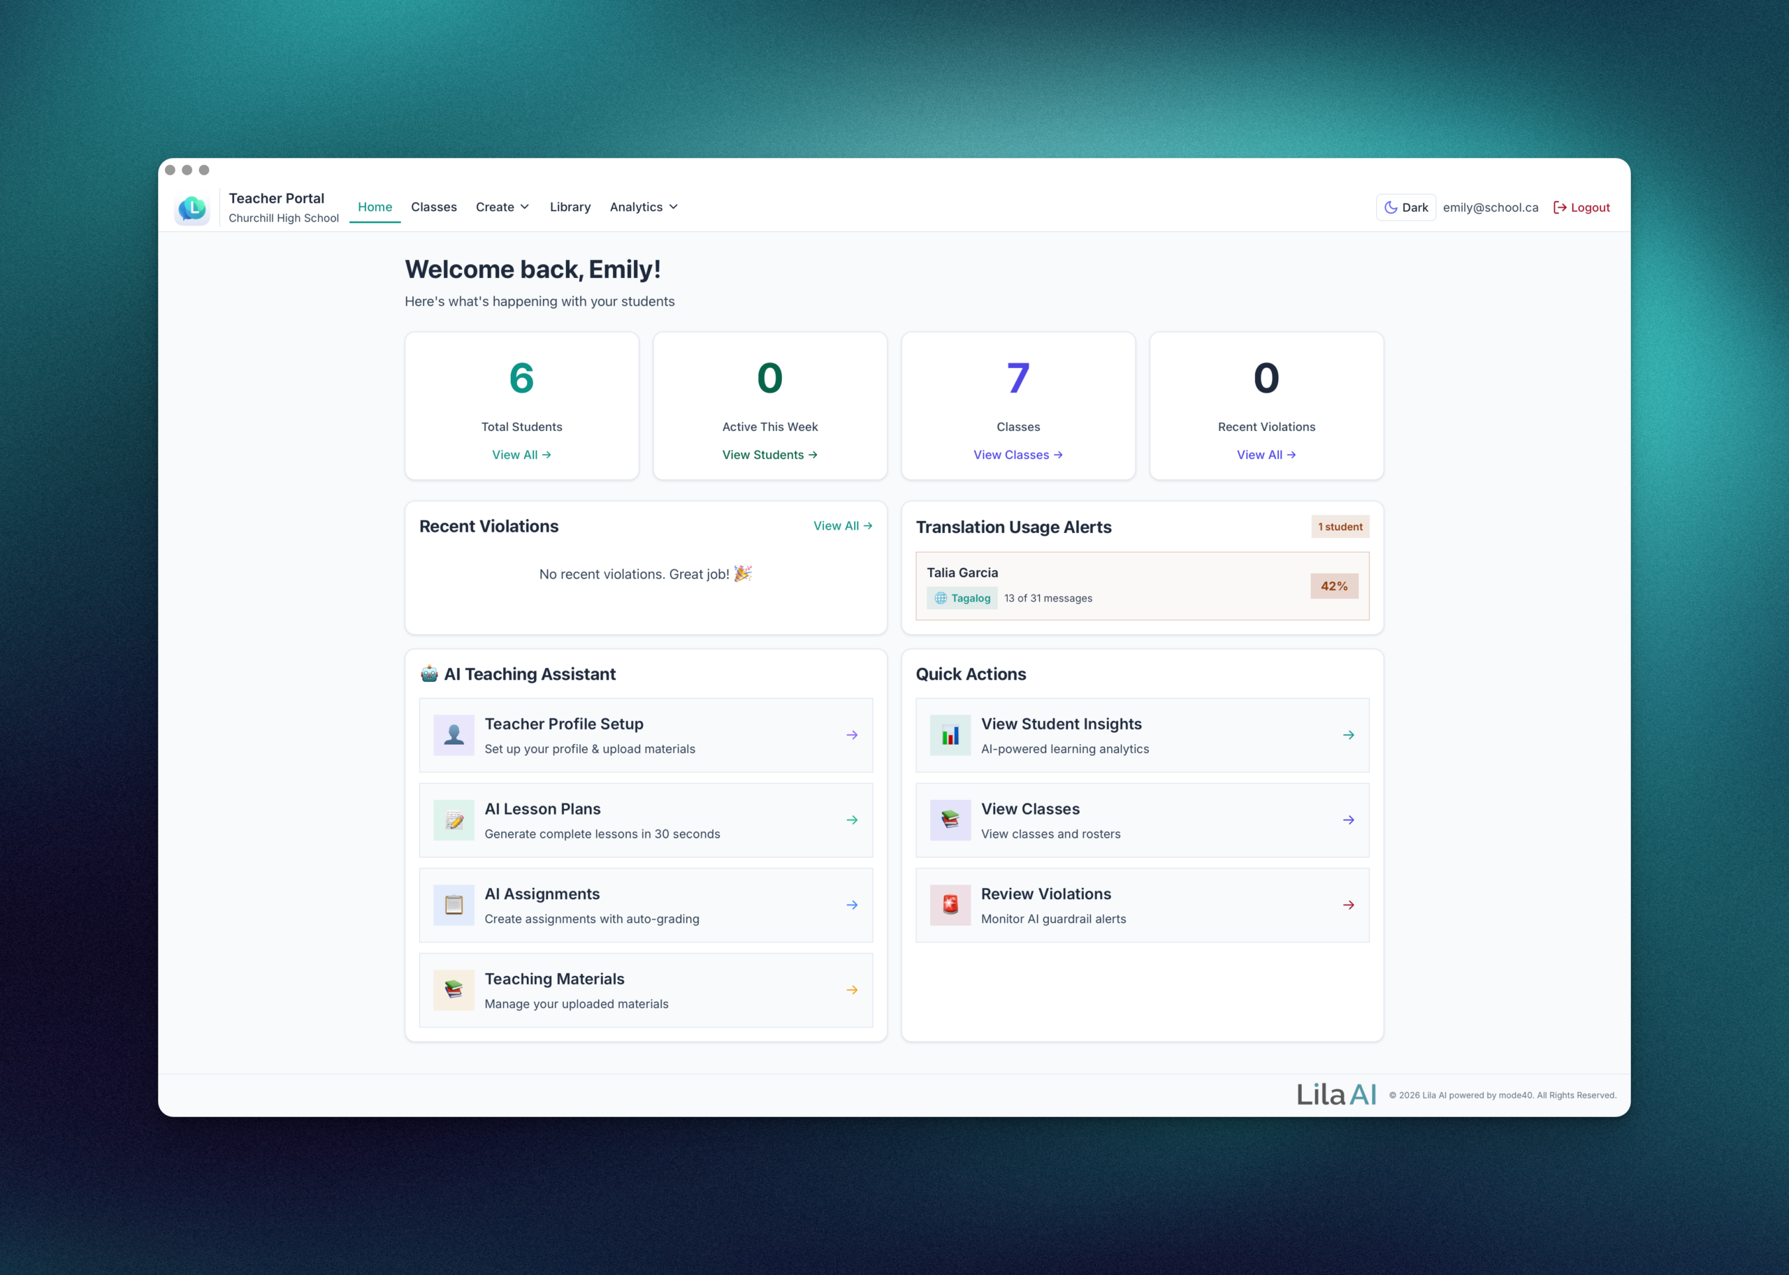
Task: Click the arrow on AI Assignments row
Action: tap(852, 905)
